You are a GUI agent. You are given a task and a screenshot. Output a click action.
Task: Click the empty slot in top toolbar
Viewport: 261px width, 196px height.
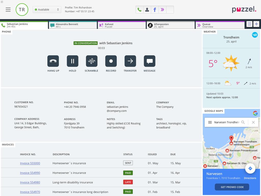pyautogui.click(x=170, y=9)
